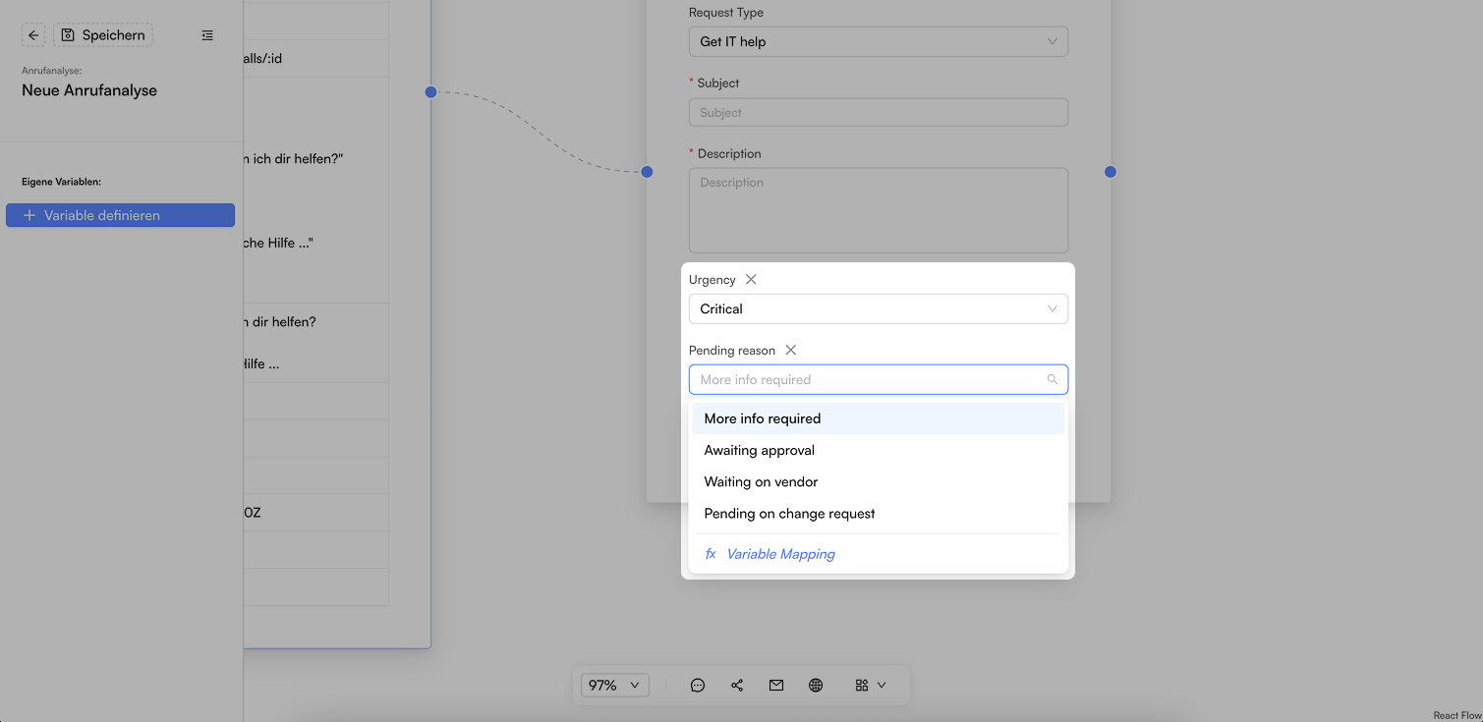
Task: Expand the chevron beside grid icon
Action: (x=882, y=685)
